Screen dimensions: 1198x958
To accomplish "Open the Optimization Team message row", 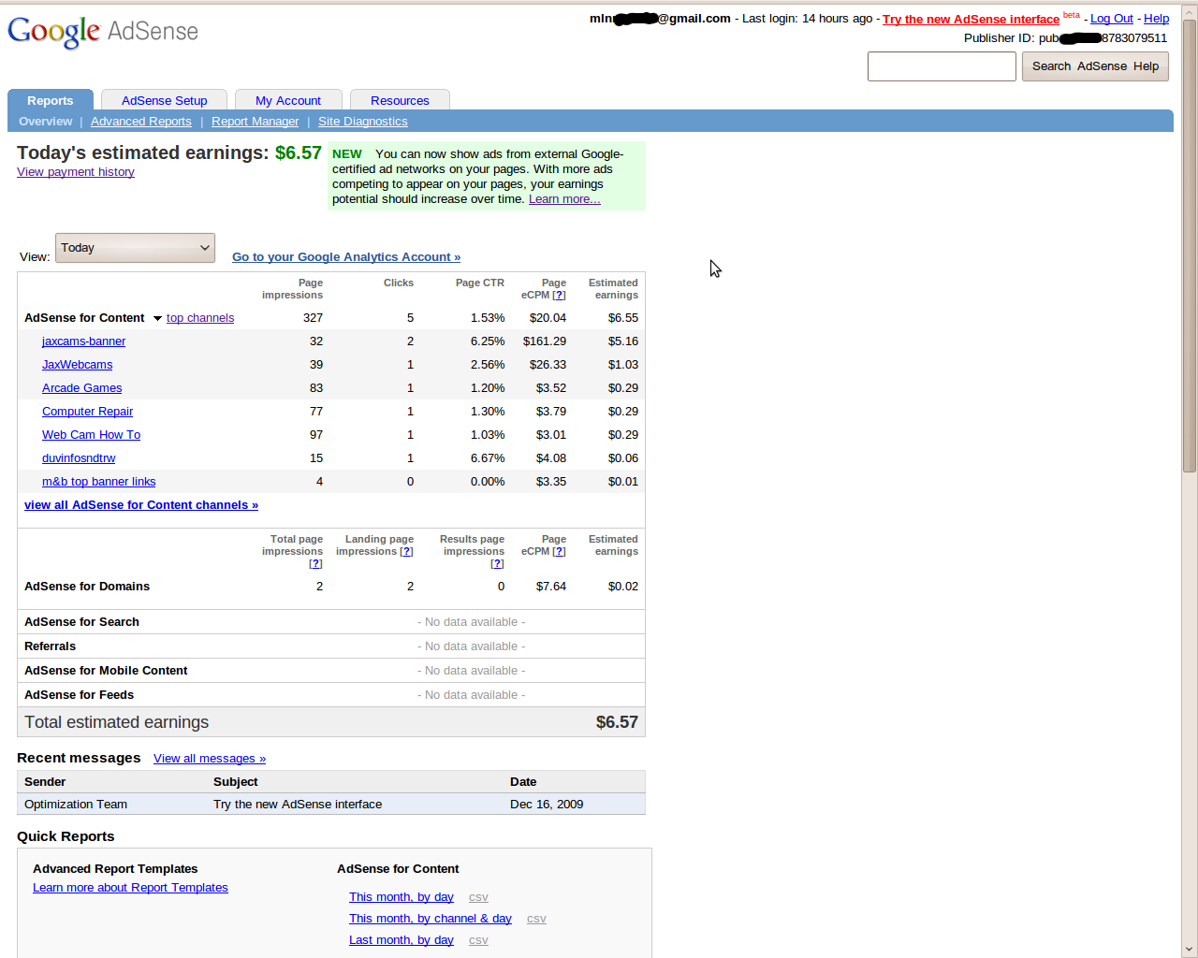I will point(297,805).
